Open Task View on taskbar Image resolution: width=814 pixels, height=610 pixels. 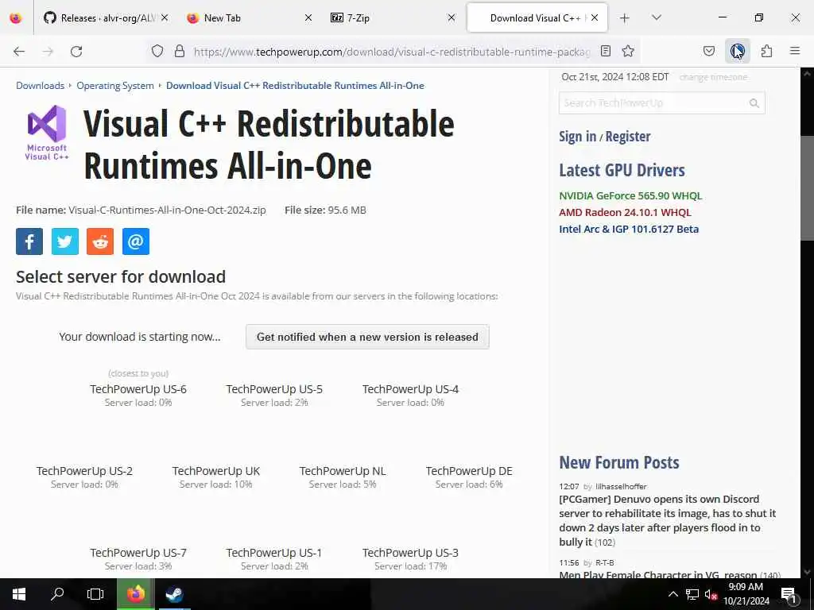pyautogui.click(x=95, y=594)
